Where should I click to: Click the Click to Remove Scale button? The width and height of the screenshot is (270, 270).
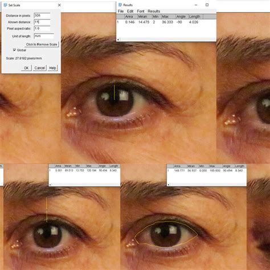[x=42, y=44]
